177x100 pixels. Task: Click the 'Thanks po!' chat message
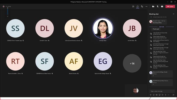click(156, 29)
